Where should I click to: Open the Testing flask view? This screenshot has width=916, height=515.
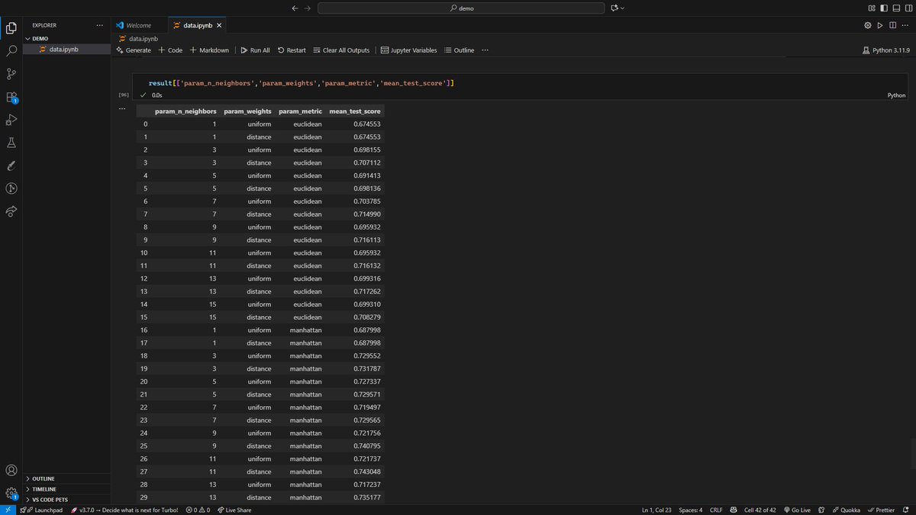pyautogui.click(x=11, y=143)
